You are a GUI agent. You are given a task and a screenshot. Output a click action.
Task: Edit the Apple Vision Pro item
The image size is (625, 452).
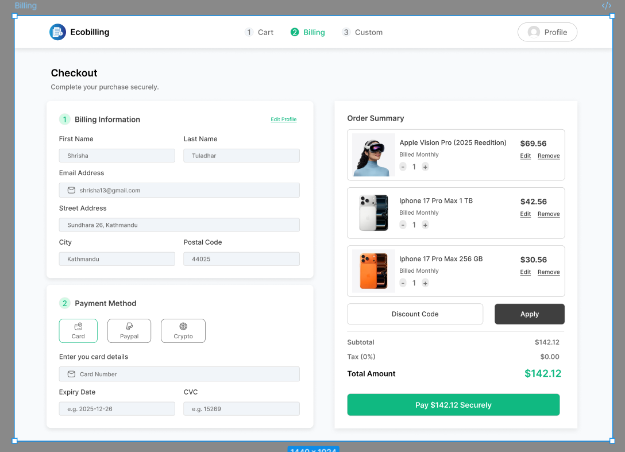click(526, 156)
